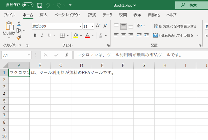
Task: Click the 検索 search box
Action: (x=191, y=5)
